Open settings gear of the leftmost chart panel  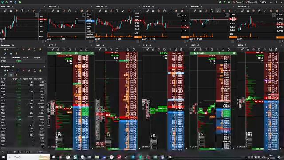coord(12,7)
